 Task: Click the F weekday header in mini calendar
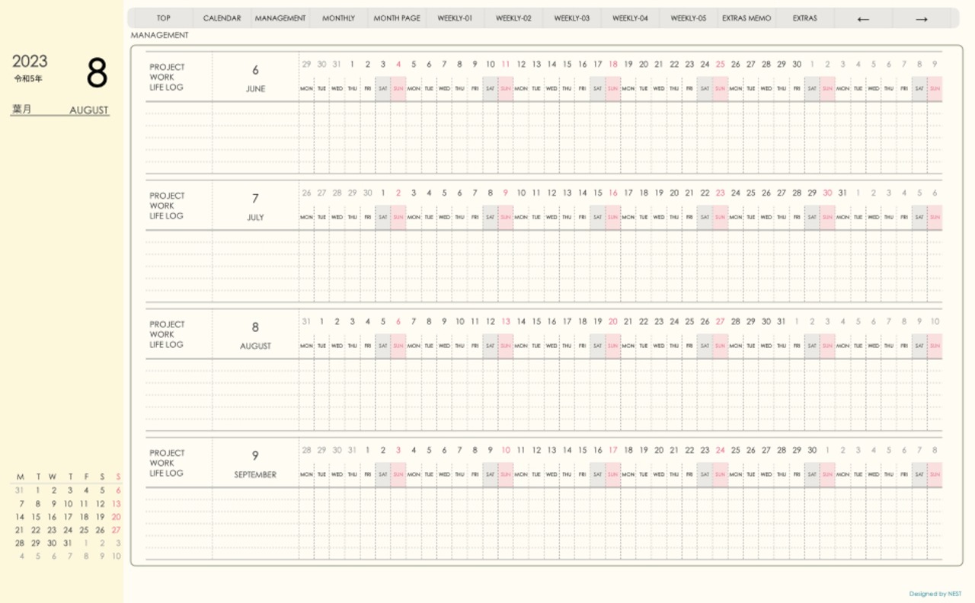pos(86,477)
